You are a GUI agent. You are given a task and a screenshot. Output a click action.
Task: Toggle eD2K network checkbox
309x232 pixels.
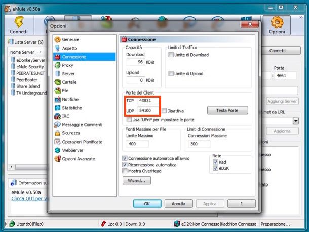pyautogui.click(x=215, y=168)
